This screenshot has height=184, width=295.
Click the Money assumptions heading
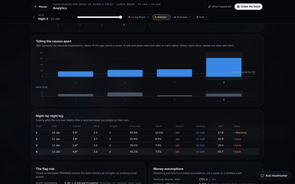pyautogui.click(x=168, y=169)
